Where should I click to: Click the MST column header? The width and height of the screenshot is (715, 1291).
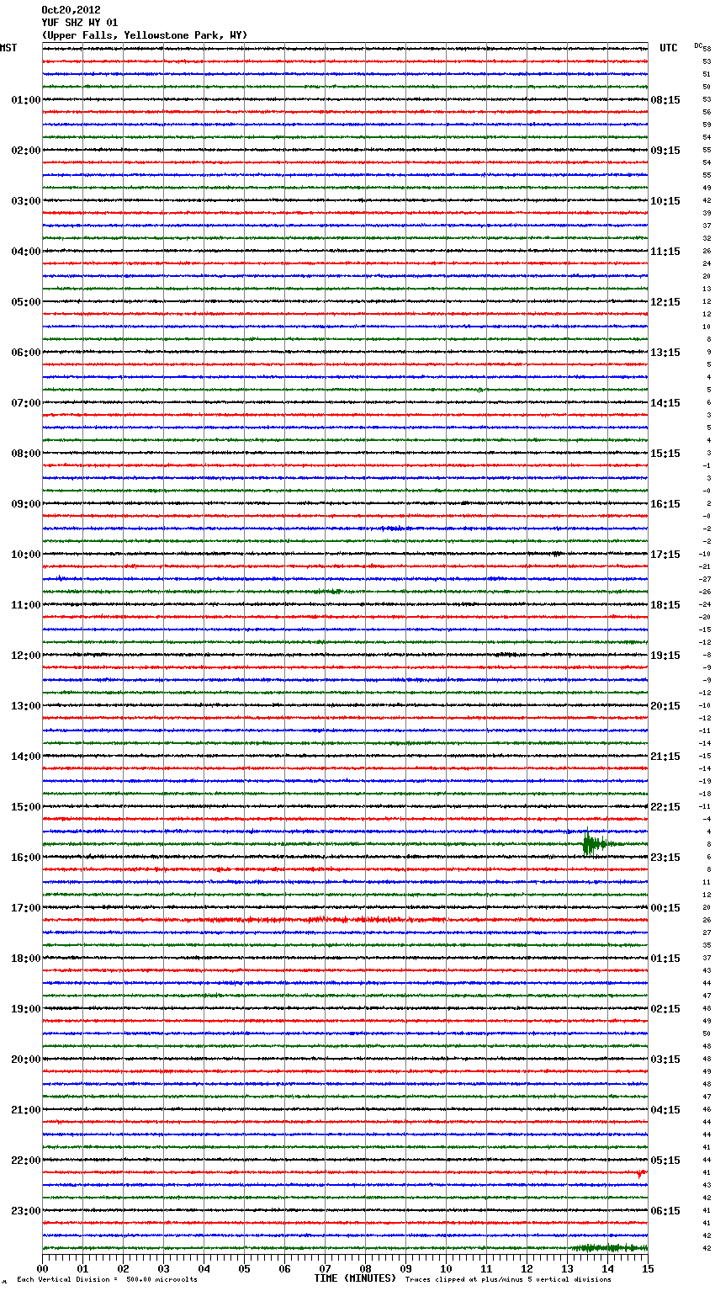(8, 48)
